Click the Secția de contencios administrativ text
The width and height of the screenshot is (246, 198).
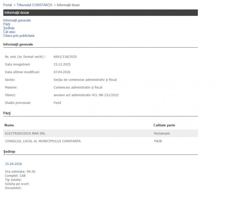point(85,80)
